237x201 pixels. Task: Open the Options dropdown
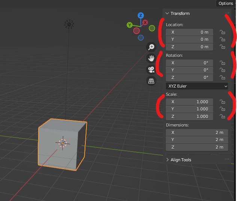click(x=226, y=3)
